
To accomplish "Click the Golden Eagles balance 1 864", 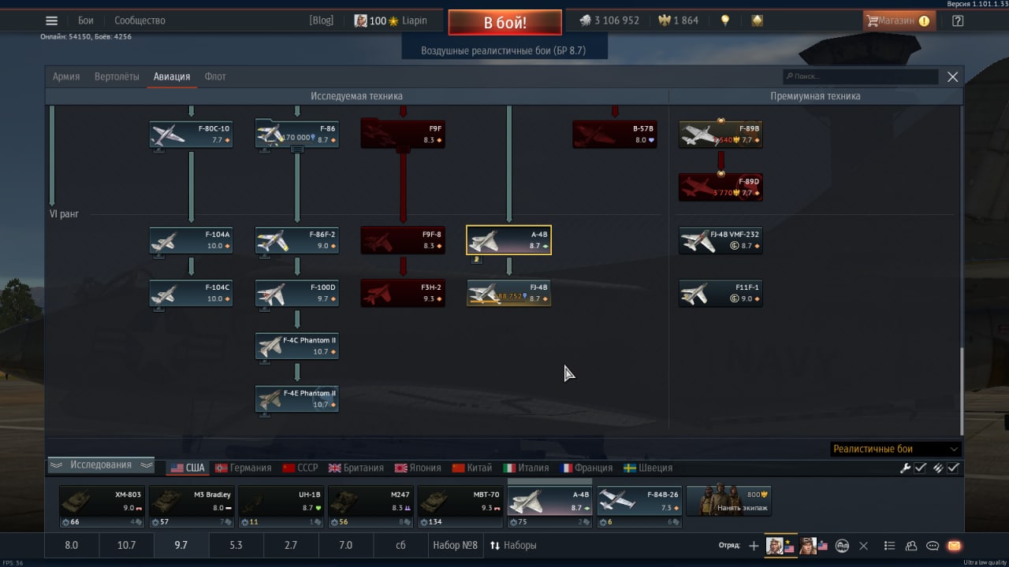I will (x=679, y=20).
